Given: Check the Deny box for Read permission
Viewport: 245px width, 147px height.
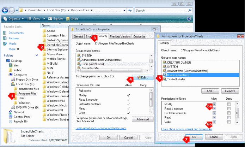Looking at the screenshot, I should pos(229,117).
